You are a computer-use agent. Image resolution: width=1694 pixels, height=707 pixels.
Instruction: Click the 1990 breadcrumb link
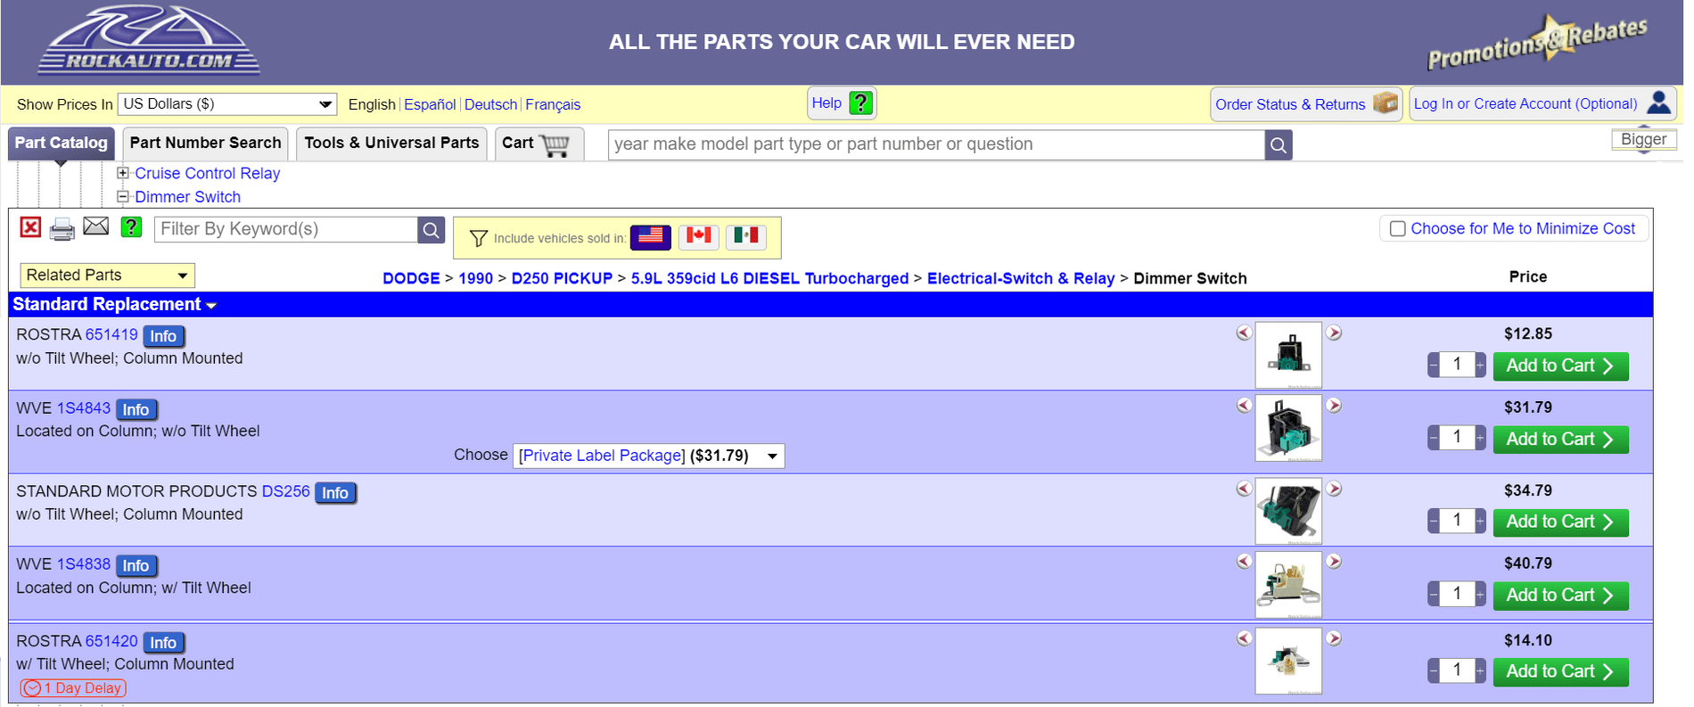[475, 278]
